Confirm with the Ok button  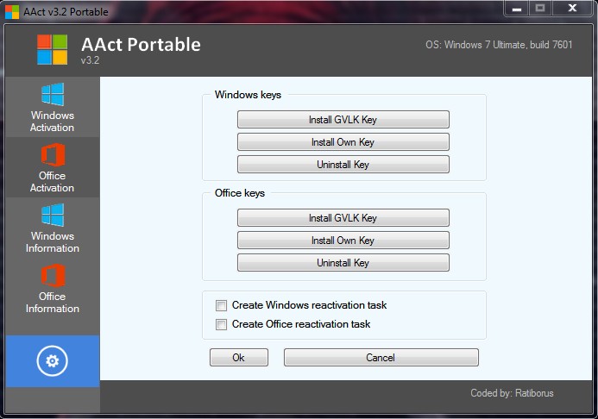[x=239, y=358]
